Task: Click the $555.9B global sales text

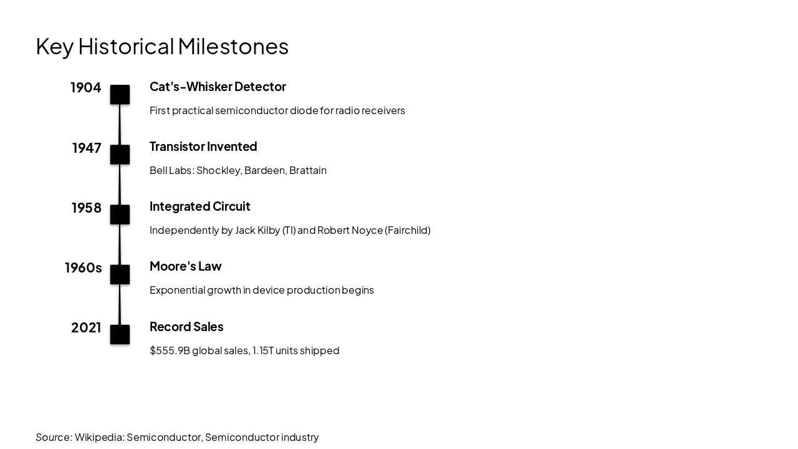Action: pyautogui.click(x=244, y=350)
